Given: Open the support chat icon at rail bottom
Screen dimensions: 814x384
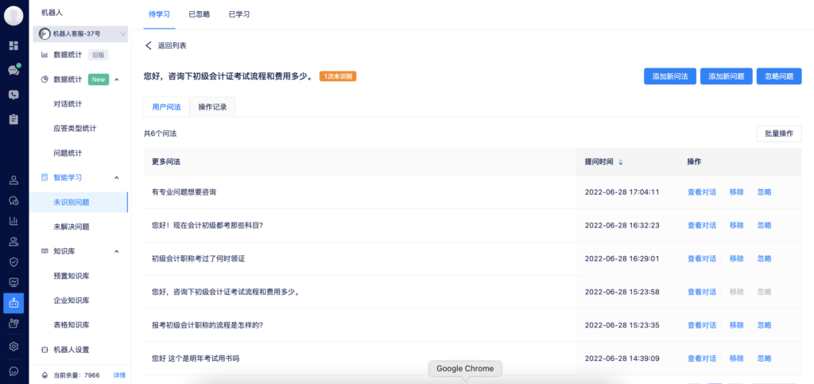Looking at the screenshot, I should point(14,371).
